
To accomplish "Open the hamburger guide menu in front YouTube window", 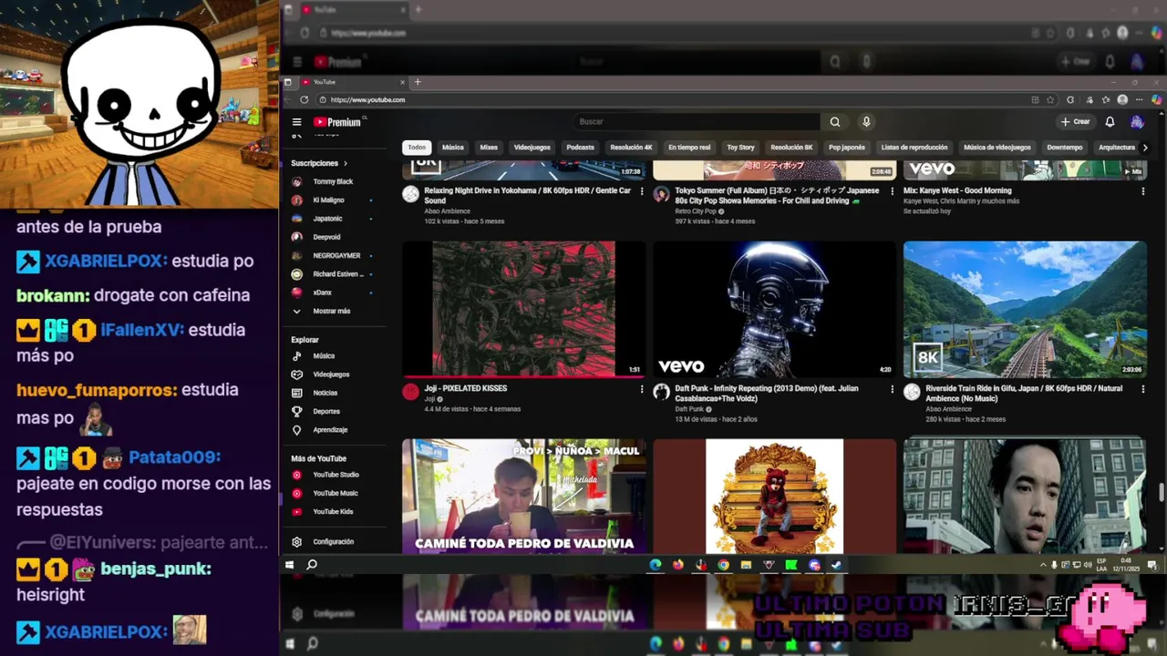I will 296,121.
